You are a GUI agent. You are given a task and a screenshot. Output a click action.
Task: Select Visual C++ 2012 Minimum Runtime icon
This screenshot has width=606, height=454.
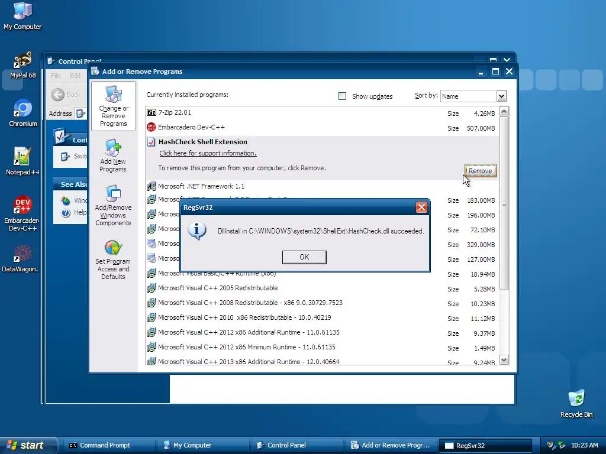[x=151, y=347]
